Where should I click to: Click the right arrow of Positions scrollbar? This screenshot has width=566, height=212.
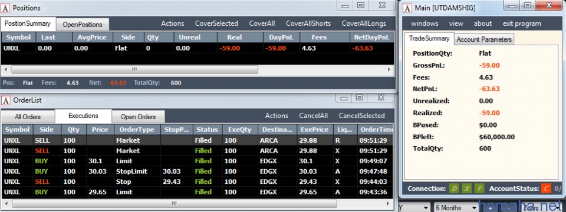point(389,69)
